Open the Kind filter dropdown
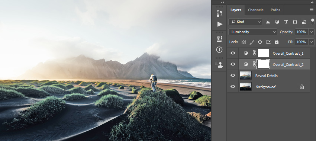The height and width of the screenshot is (141, 316). point(245,22)
